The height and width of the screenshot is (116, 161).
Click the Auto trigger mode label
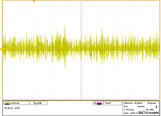[x=126, y=113]
